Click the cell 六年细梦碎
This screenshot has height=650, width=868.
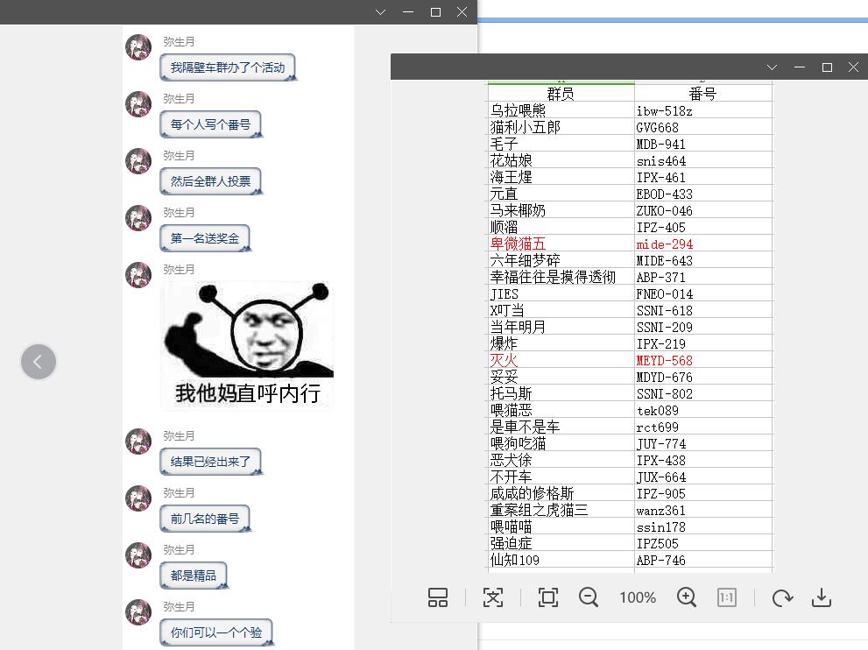pyautogui.click(x=561, y=259)
